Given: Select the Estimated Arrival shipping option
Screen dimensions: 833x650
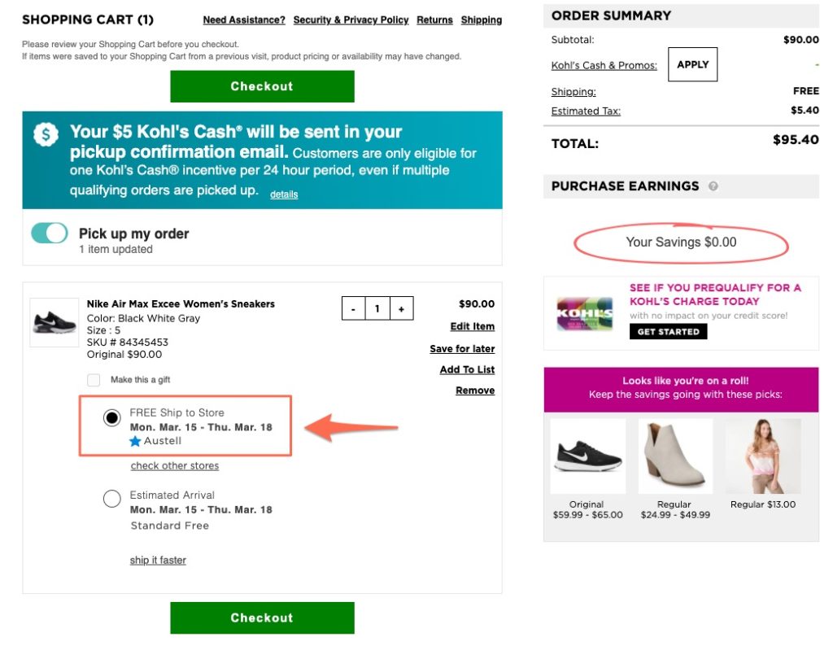Looking at the screenshot, I should (111, 498).
